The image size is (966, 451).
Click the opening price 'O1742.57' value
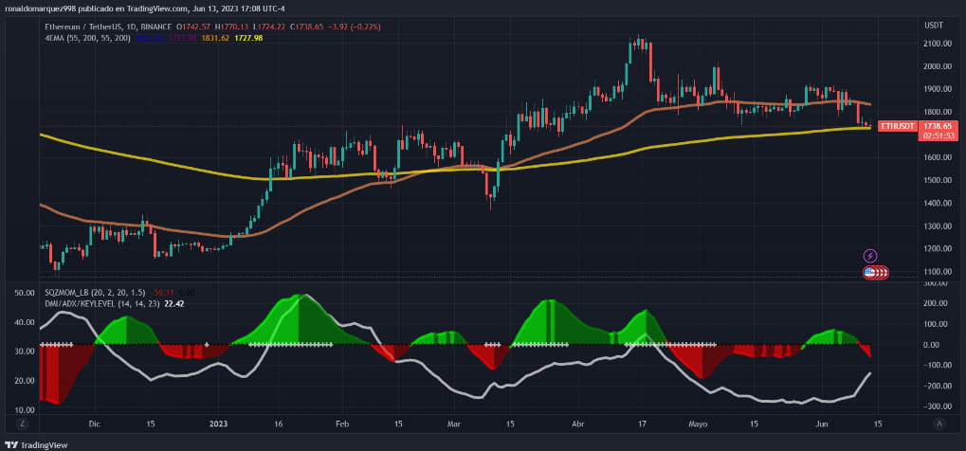pos(193,27)
